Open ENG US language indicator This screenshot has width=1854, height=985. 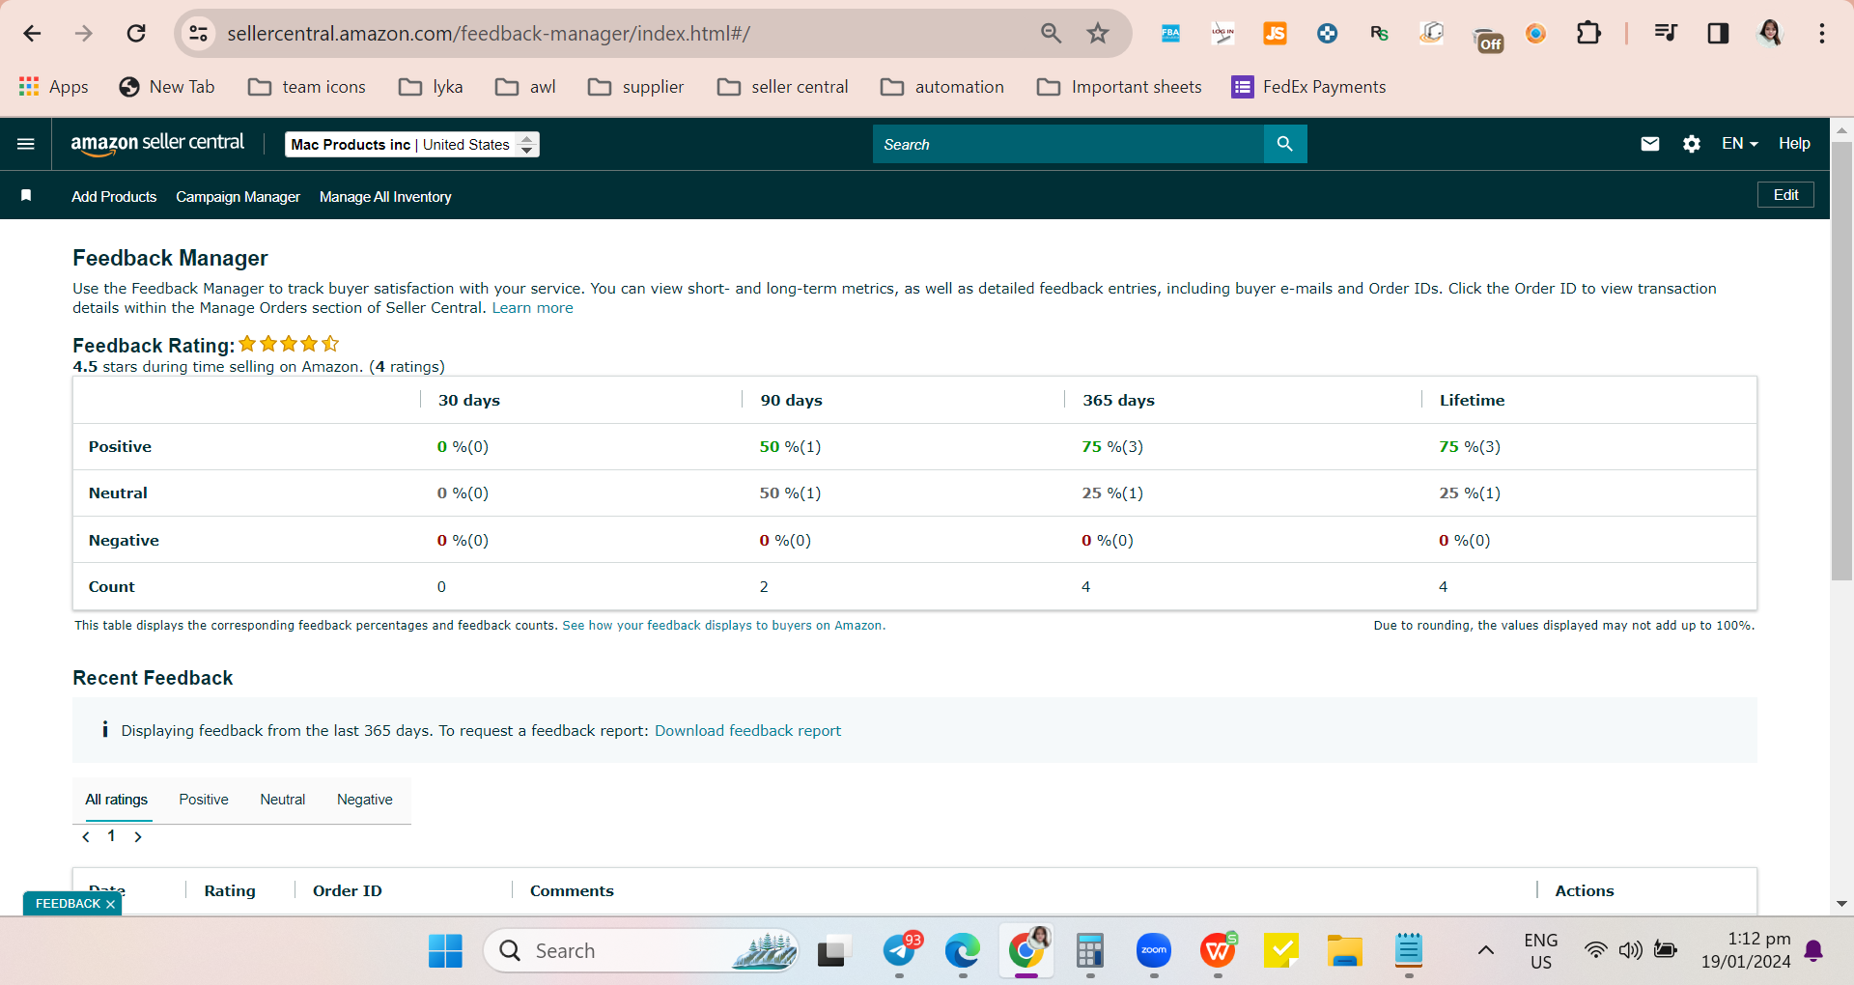1541,951
